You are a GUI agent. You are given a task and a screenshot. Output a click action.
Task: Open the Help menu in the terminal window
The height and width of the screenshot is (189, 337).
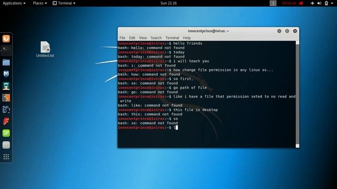pos(187,38)
